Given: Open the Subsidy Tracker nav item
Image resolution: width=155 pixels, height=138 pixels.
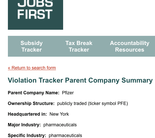Looking at the screenshot, I should click(x=32, y=46).
